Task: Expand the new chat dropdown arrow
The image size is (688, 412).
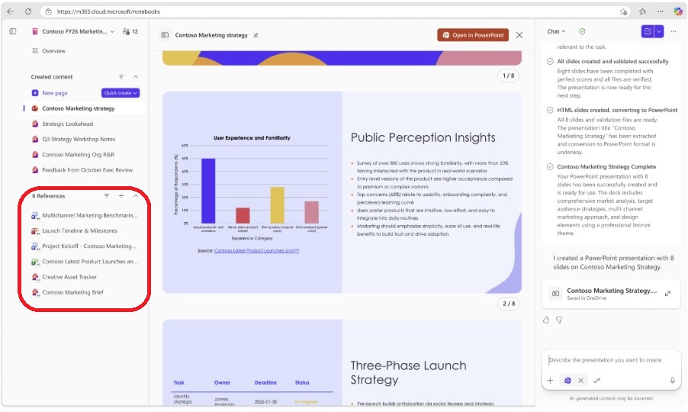Action: [x=658, y=31]
